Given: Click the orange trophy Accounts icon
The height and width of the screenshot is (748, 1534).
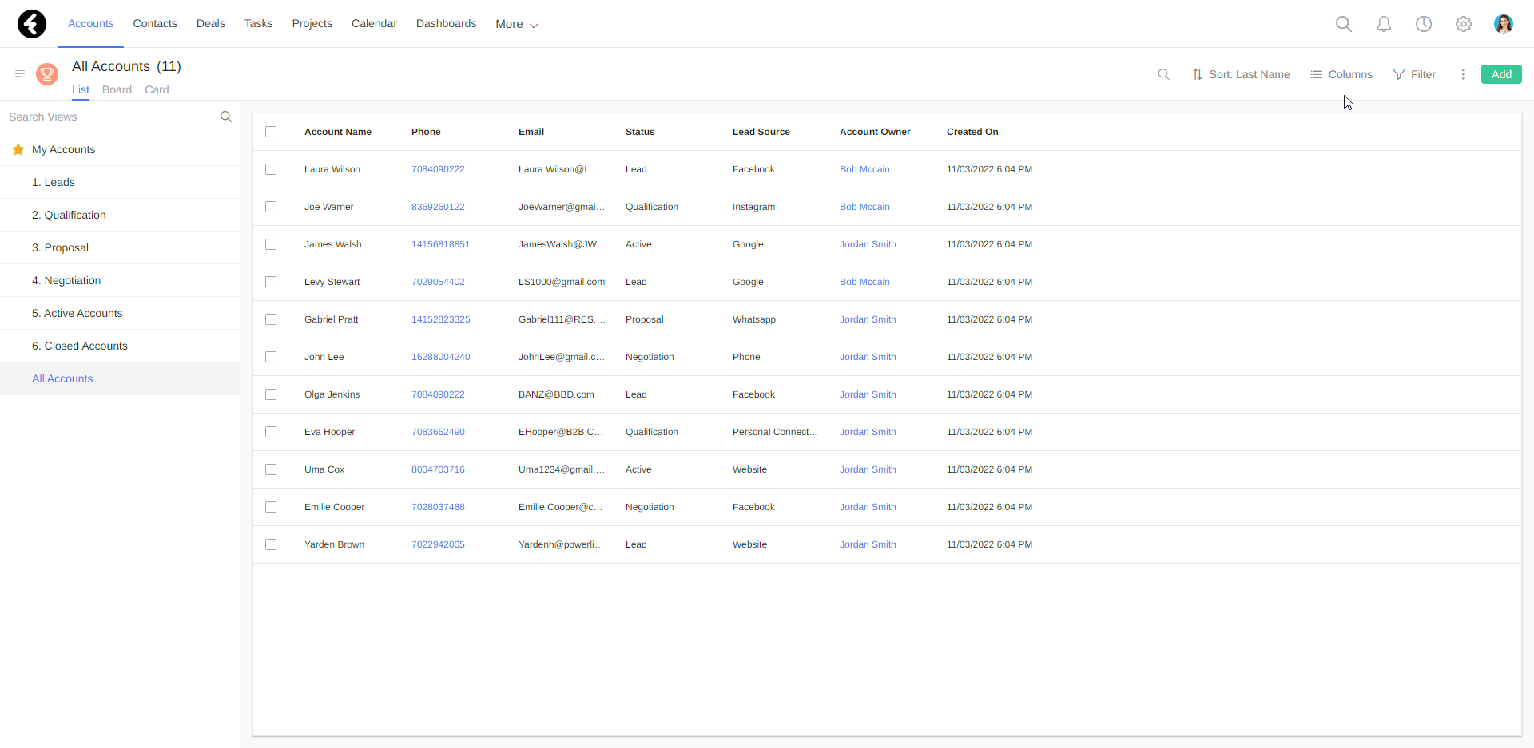Looking at the screenshot, I should coord(47,74).
